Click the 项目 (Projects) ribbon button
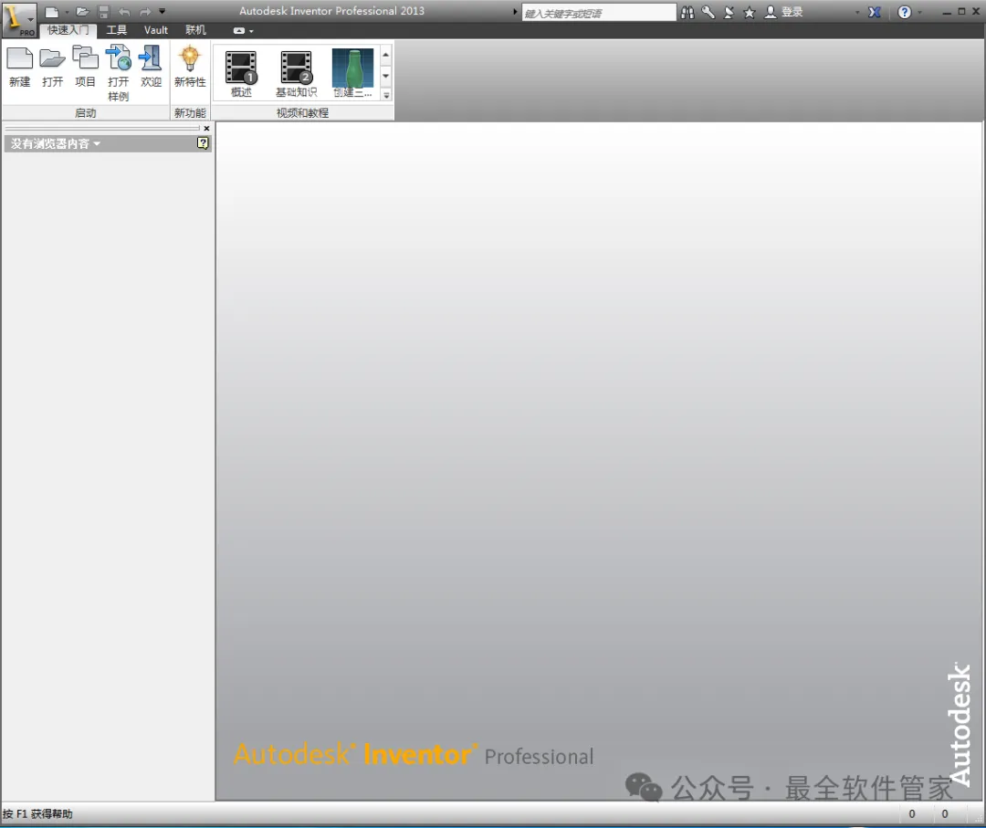The width and height of the screenshot is (986, 828). point(85,68)
